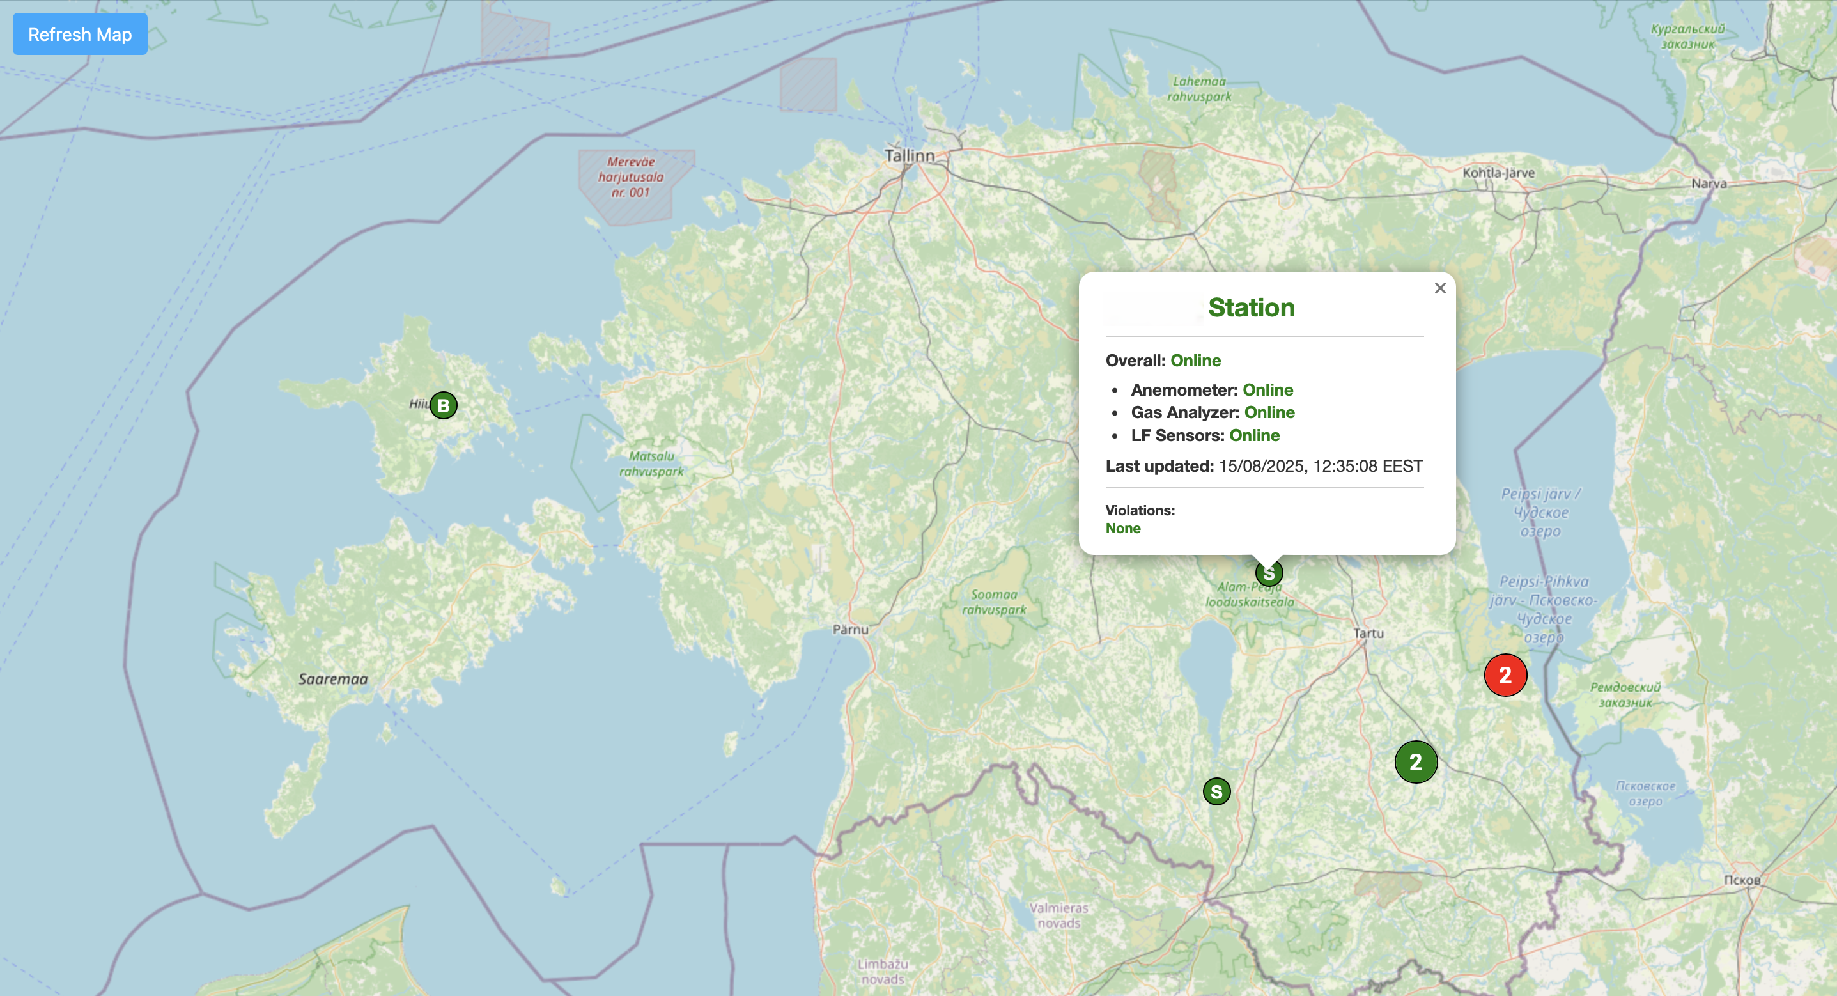Click the LF Sensors Online entry
1837x996 pixels.
tap(1253, 435)
